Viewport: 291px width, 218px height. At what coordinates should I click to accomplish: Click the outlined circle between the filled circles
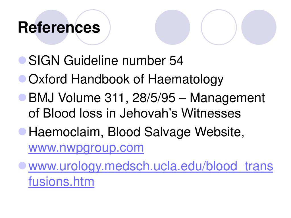[219, 27]
